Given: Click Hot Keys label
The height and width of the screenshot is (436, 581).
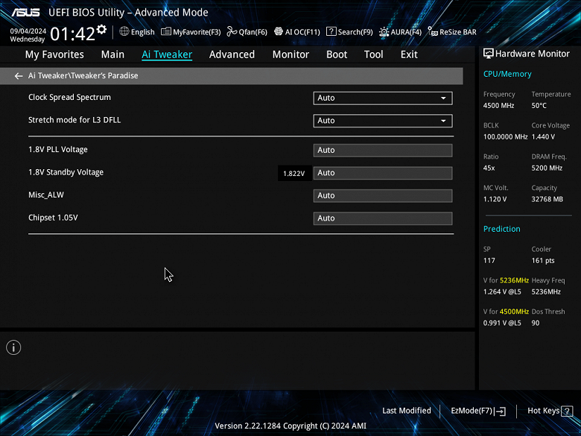Looking at the screenshot, I should [x=544, y=411].
